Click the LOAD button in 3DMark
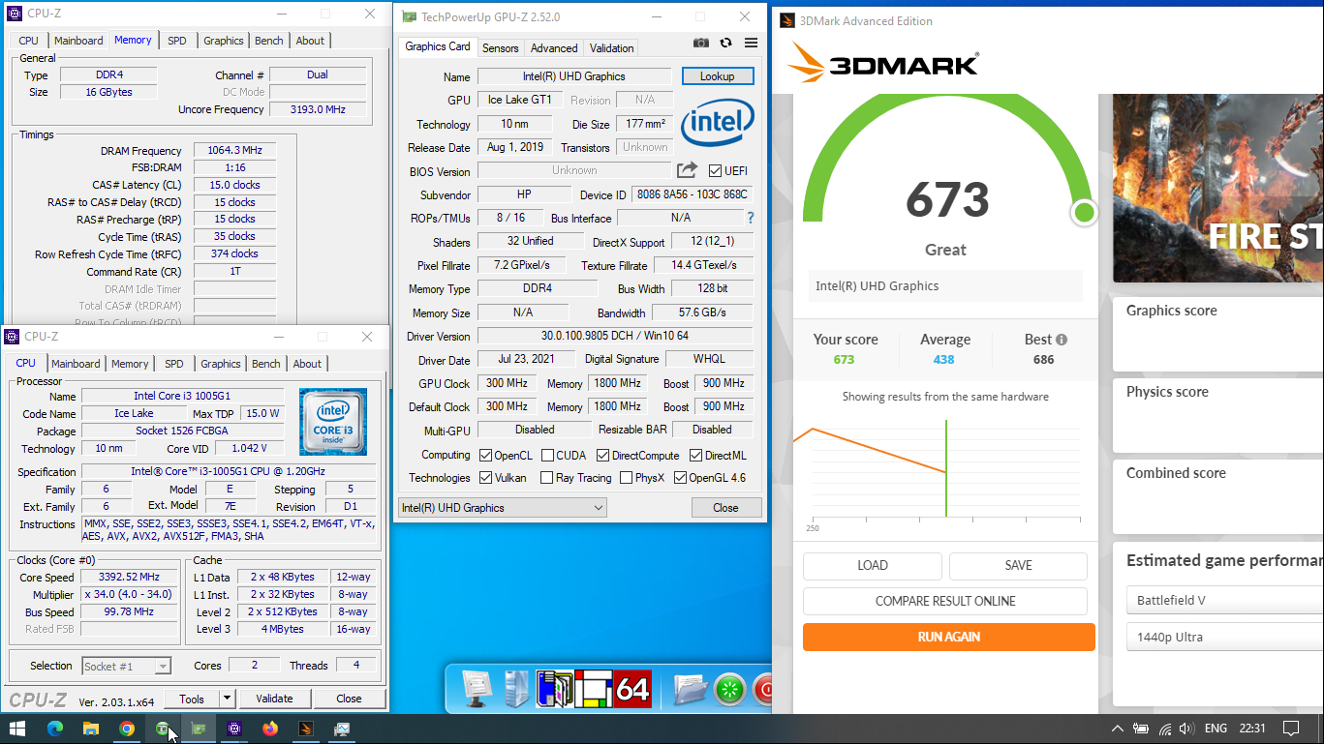The width and height of the screenshot is (1324, 744). click(873, 566)
